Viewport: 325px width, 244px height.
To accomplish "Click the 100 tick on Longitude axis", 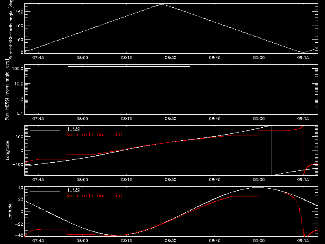I will (19, 137).
